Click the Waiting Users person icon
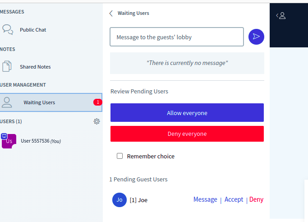The width and height of the screenshot is (308, 222). pos(7,102)
